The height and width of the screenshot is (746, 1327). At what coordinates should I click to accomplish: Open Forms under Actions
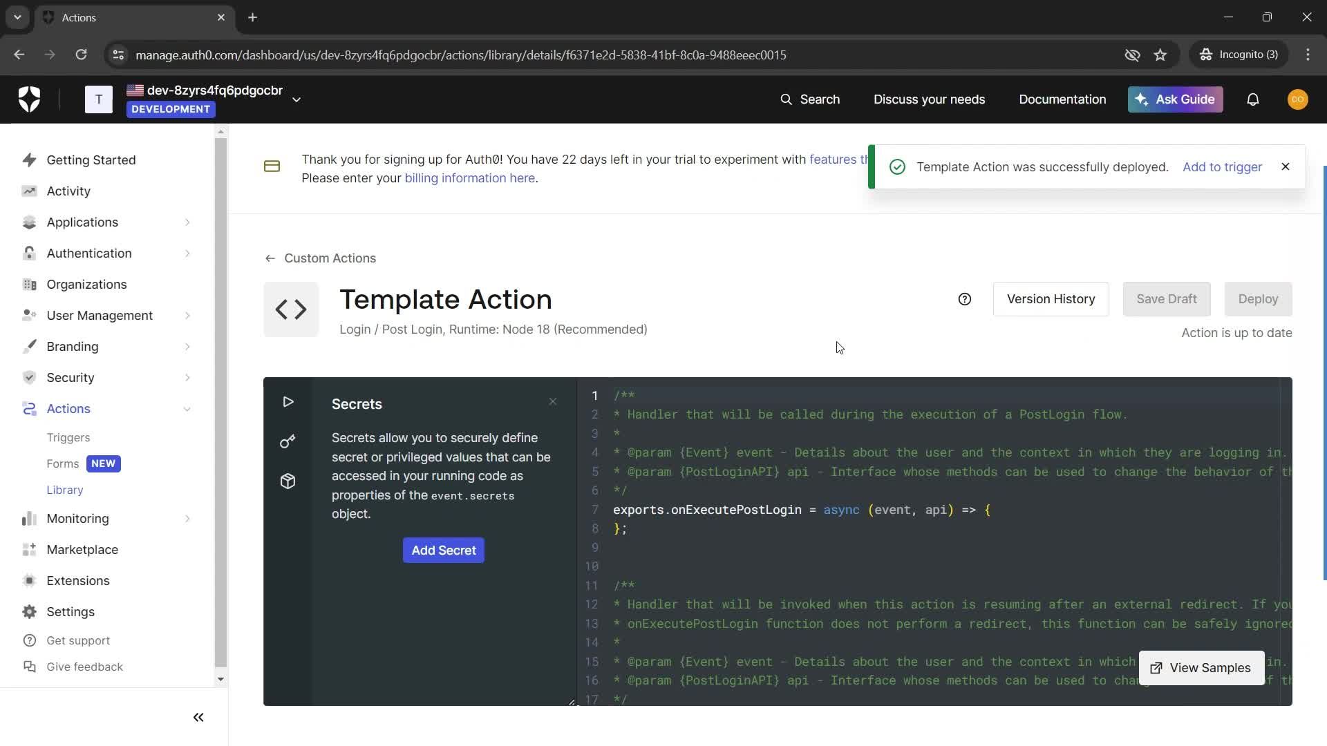point(63,464)
